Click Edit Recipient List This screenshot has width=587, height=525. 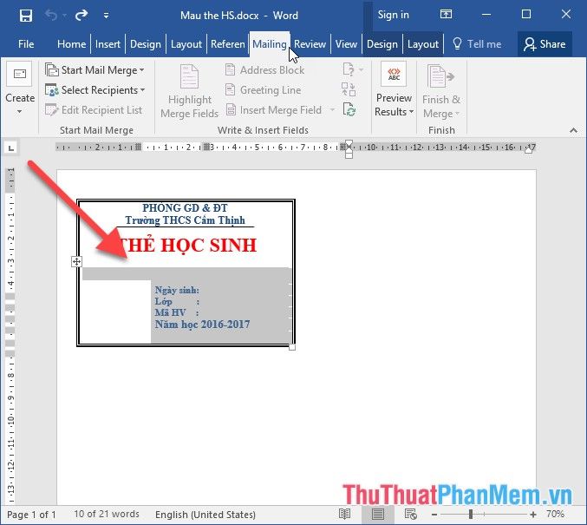(94, 110)
